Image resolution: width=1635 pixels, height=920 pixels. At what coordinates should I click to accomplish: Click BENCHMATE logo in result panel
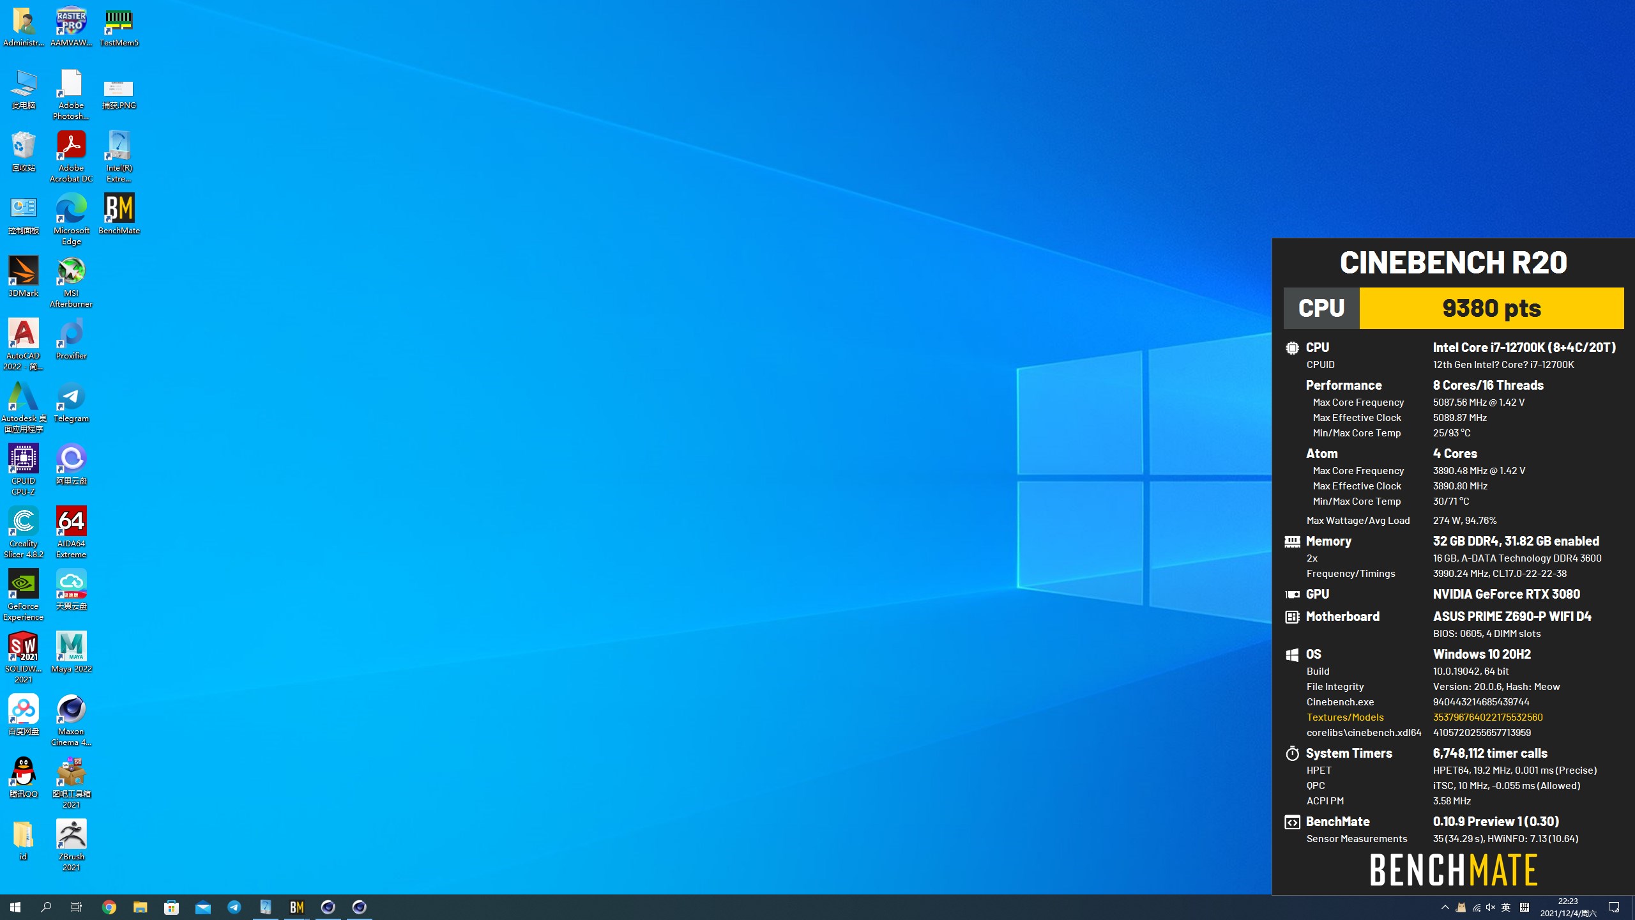[1453, 870]
